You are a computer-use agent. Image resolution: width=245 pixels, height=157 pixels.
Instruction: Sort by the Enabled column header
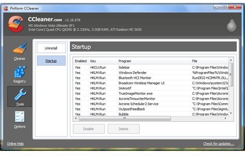(x=80, y=61)
